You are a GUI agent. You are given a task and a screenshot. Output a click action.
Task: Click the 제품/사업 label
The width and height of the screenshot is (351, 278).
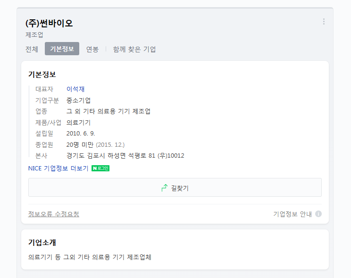pyautogui.click(x=48, y=122)
